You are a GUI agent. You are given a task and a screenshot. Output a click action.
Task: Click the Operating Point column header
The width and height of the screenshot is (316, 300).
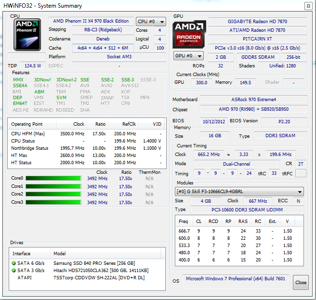(32, 124)
